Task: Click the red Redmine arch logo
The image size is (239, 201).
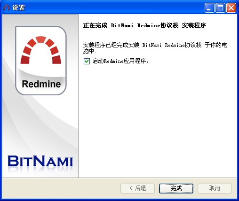Action: pos(41,50)
